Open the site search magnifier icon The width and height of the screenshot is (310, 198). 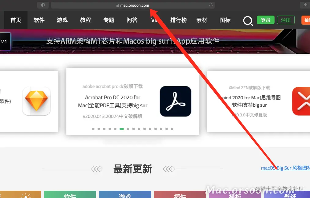[x=248, y=20]
